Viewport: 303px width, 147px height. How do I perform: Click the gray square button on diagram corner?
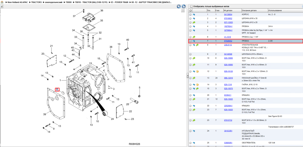pyautogui.click(x=183, y=11)
